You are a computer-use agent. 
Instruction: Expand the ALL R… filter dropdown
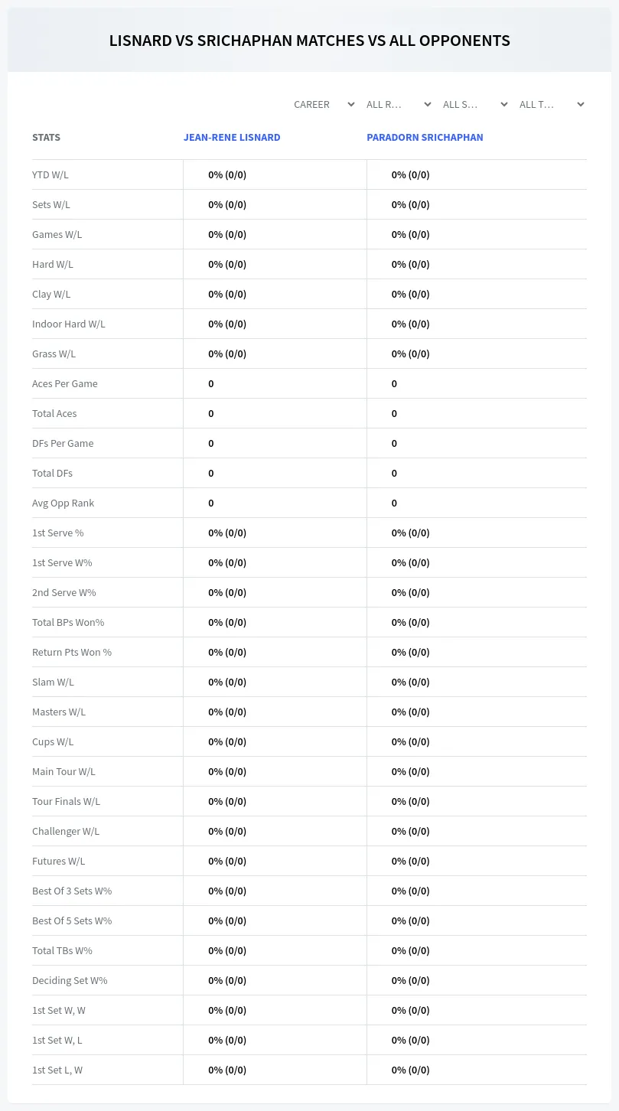pyautogui.click(x=398, y=104)
